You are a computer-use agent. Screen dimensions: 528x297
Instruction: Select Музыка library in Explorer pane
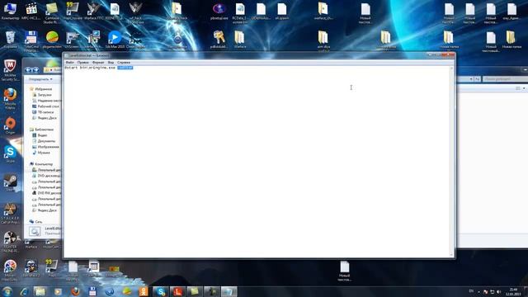click(x=43, y=153)
